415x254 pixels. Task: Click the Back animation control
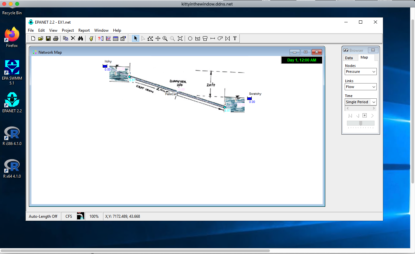click(x=357, y=116)
